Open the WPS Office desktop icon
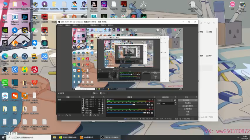This screenshot has width=250, height=140. (35, 84)
